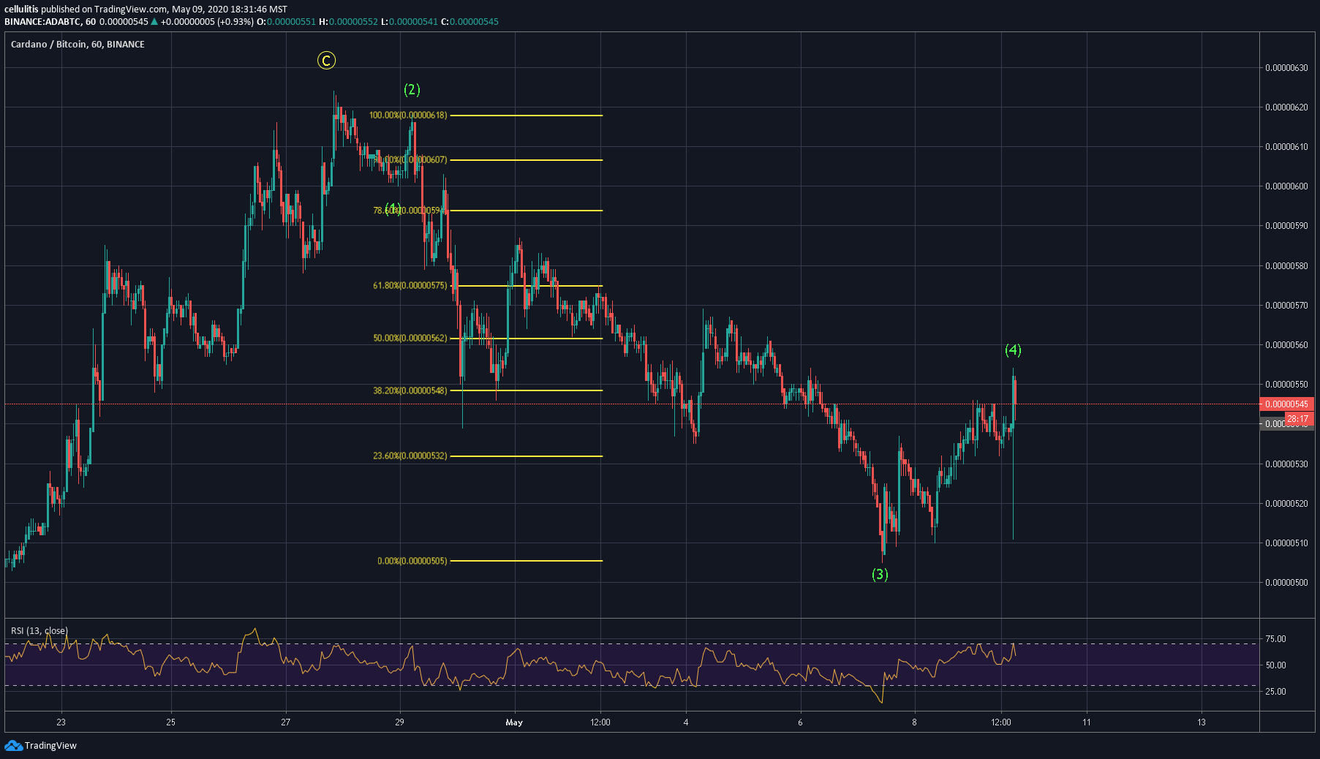Click the (+0.93%) change percentage text
The height and width of the screenshot is (759, 1320).
[x=235, y=22]
